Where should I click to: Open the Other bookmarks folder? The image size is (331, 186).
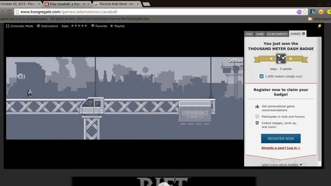[320, 19]
